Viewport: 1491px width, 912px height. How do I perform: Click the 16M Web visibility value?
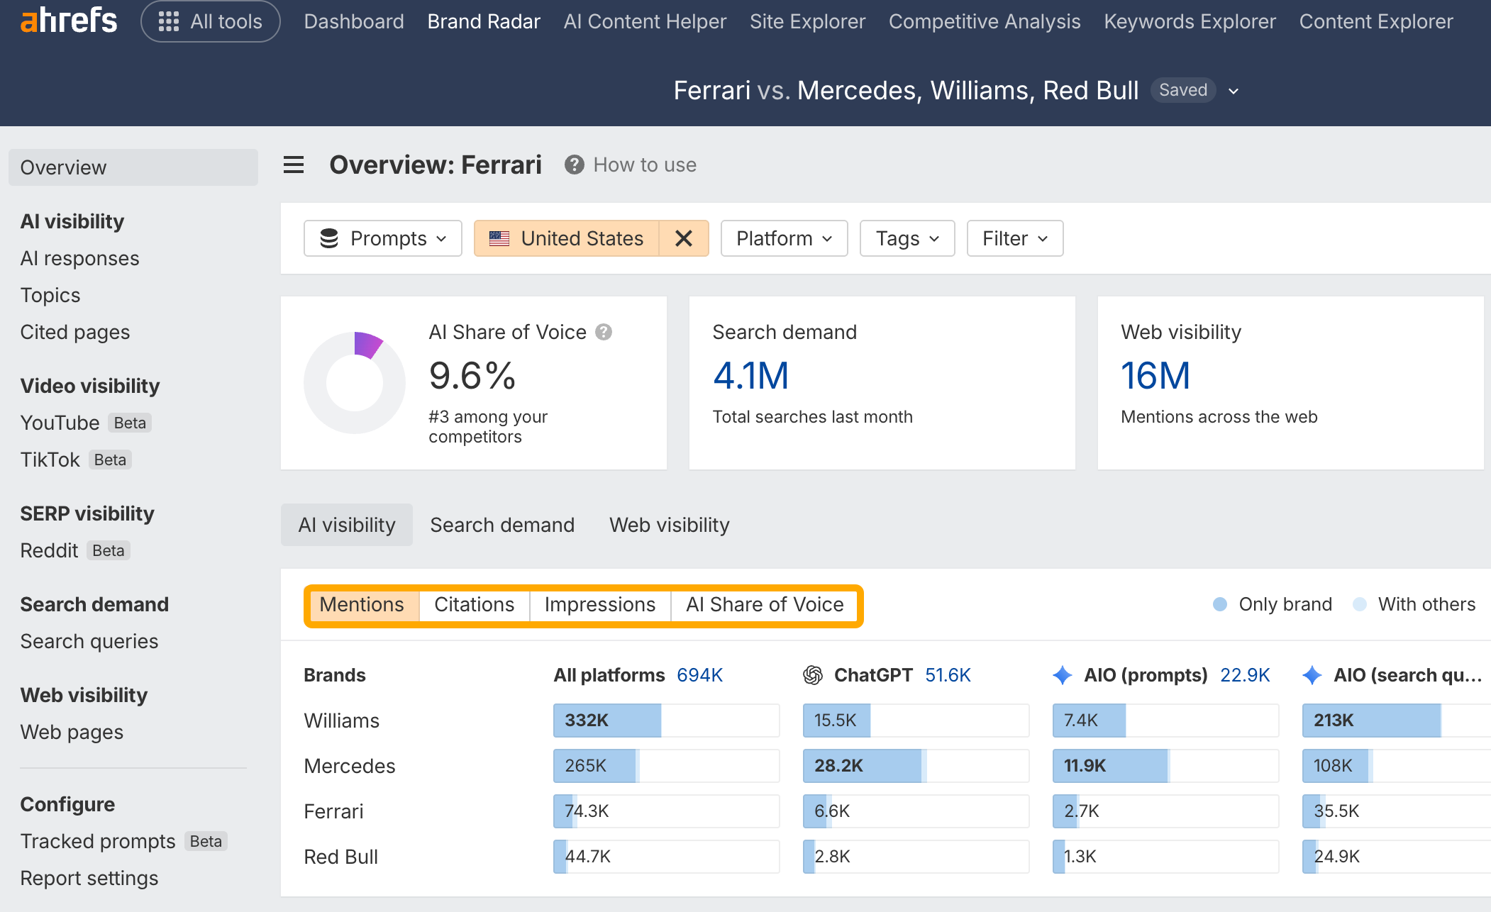1155,376
